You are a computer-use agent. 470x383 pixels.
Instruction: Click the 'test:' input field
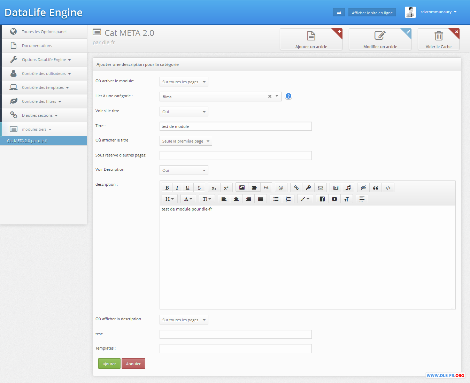click(x=236, y=334)
